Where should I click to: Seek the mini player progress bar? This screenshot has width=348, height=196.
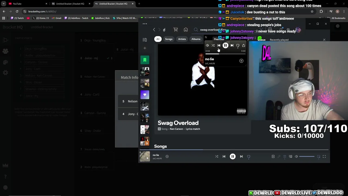coord(225,54)
